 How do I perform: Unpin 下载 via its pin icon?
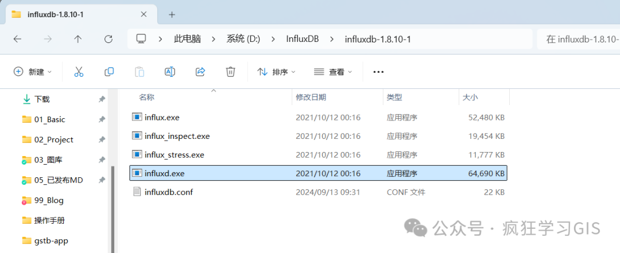click(x=102, y=99)
